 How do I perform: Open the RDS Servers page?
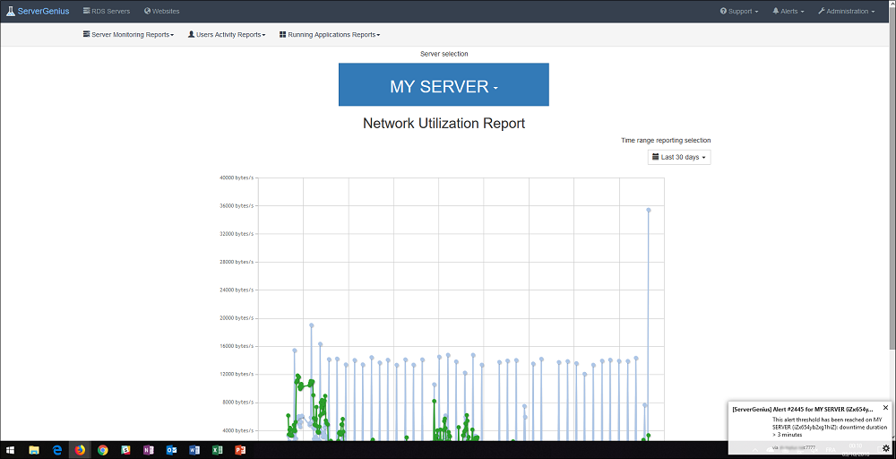point(106,12)
